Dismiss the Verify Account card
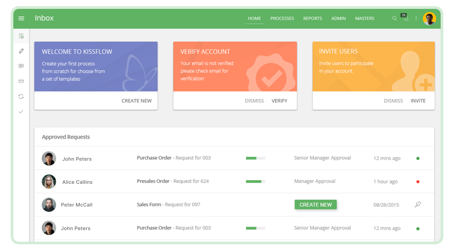The height and width of the screenshot is (251, 454). (x=254, y=101)
